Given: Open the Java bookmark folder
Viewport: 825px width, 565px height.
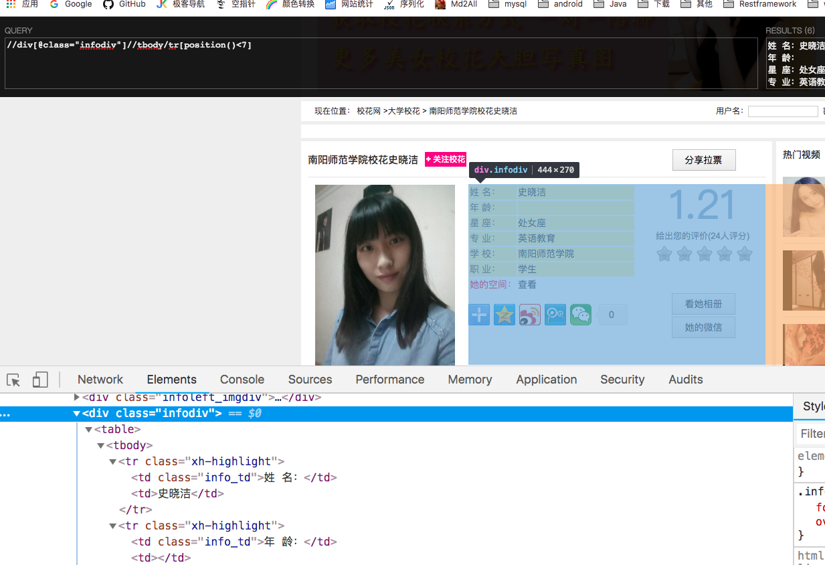Looking at the screenshot, I should pos(610,4).
